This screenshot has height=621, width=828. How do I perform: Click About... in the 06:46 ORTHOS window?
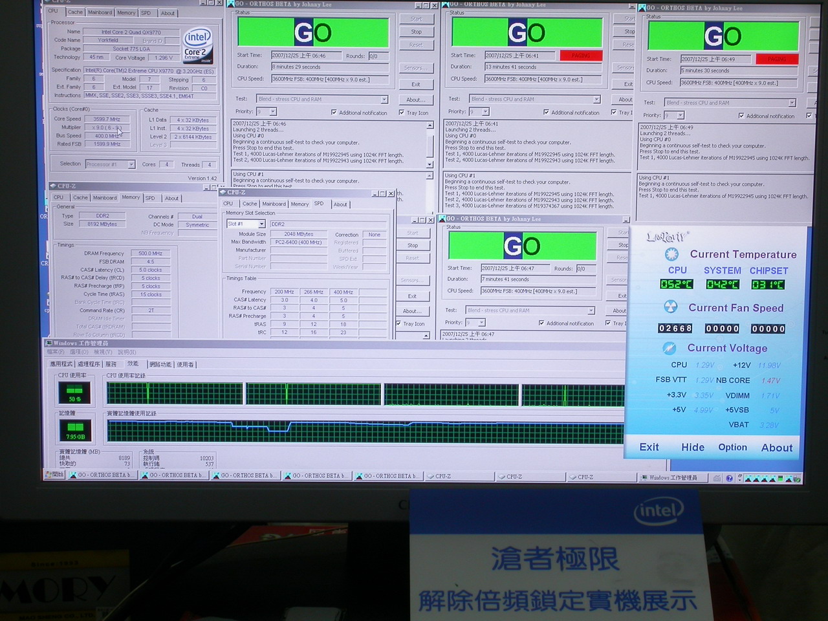pos(415,100)
